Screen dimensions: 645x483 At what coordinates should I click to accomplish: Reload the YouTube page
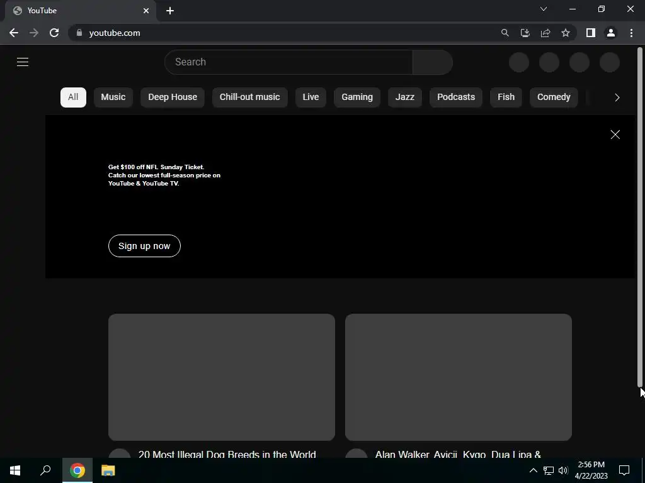click(x=54, y=33)
